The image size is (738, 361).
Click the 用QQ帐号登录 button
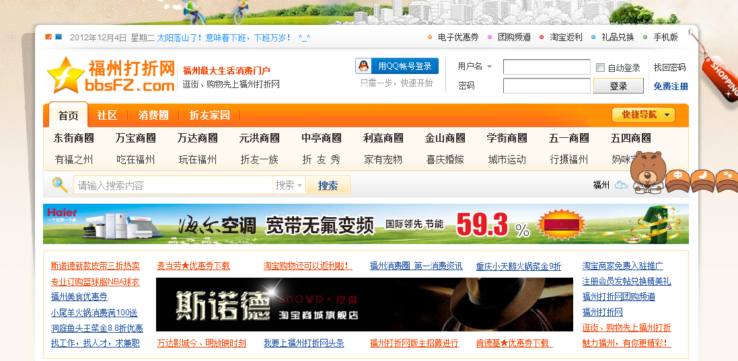(x=397, y=67)
